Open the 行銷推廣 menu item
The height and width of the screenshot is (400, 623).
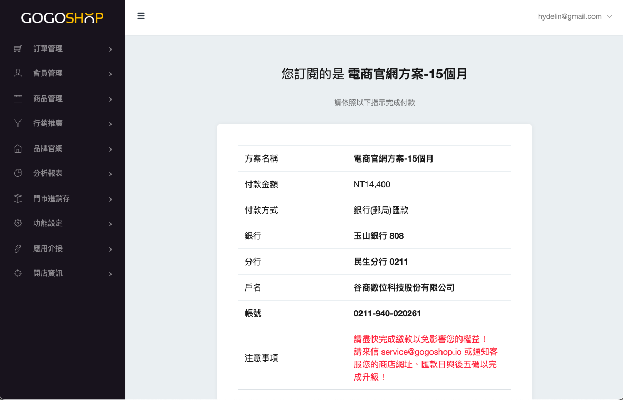[x=63, y=123]
